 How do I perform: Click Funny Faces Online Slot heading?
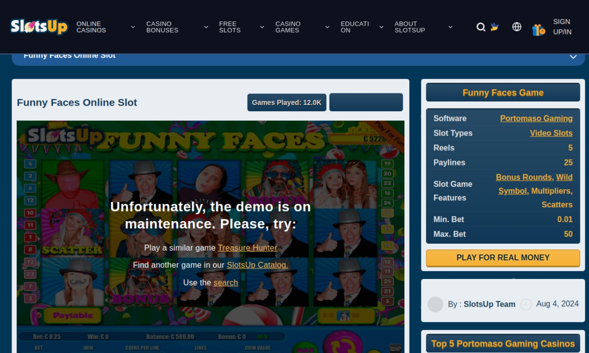pos(77,102)
